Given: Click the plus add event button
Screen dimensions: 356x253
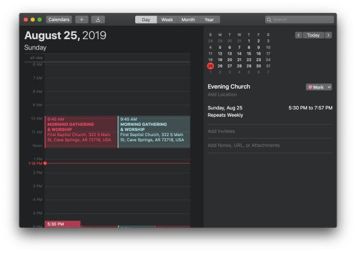Looking at the screenshot, I should click(82, 19).
